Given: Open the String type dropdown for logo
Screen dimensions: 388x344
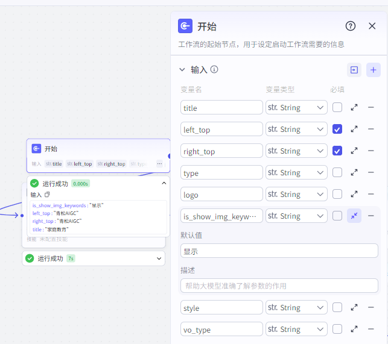Looking at the screenshot, I should pyautogui.click(x=296, y=194).
